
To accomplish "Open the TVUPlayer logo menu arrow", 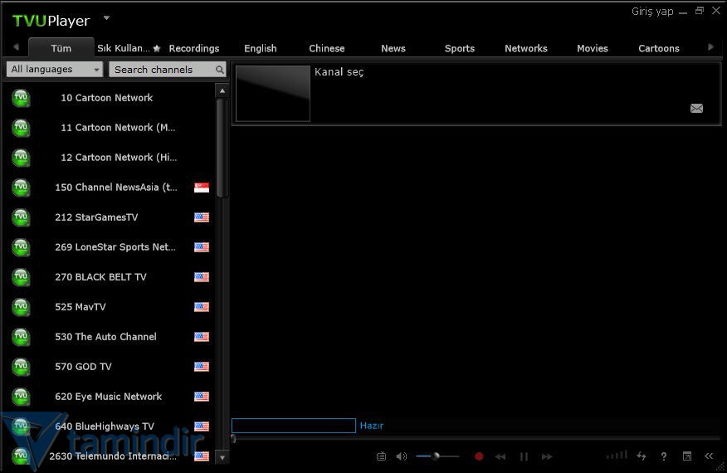I will point(106,18).
